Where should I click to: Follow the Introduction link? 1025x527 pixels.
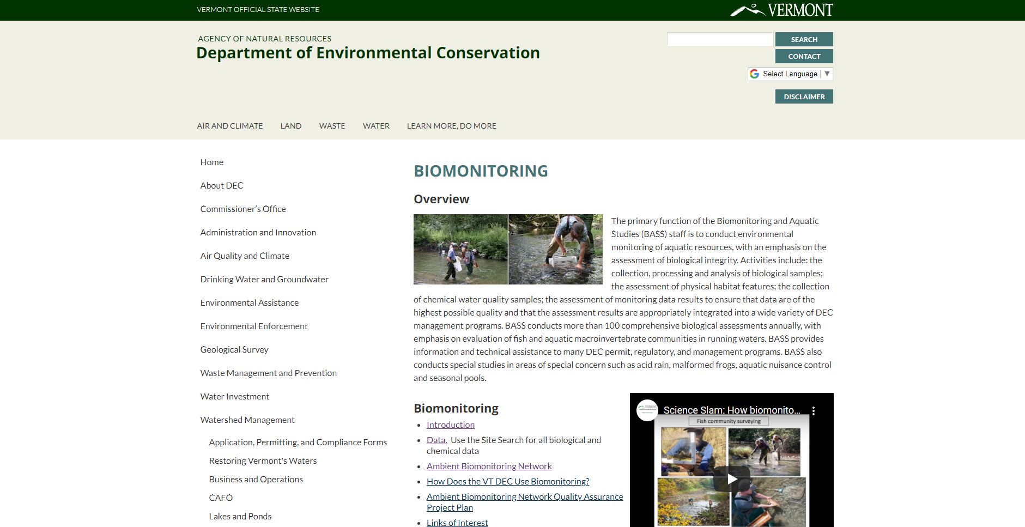click(450, 425)
